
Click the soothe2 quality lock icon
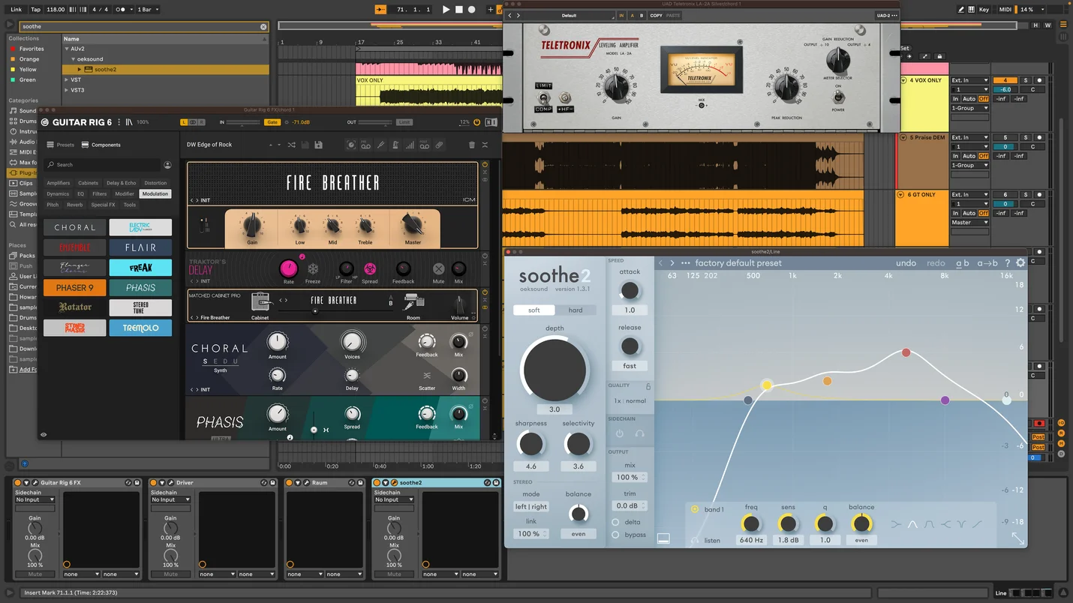[x=648, y=386]
